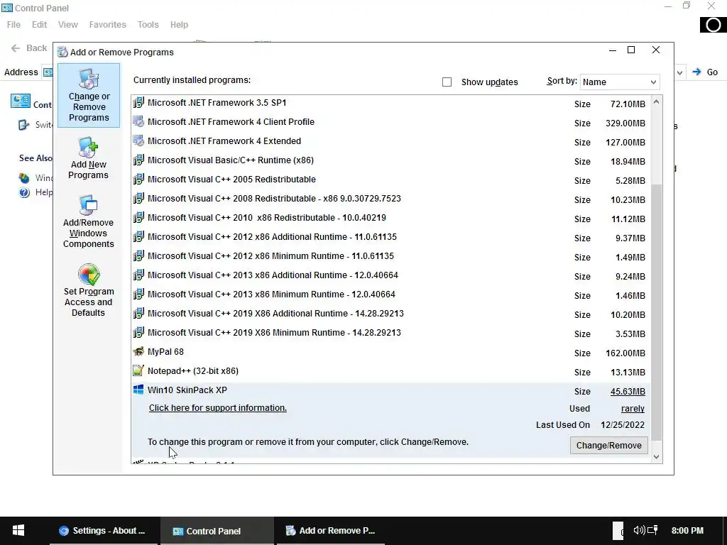This screenshot has width=727, height=545.
Task: Click the Last Used On date 12/25/2022
Action: pyautogui.click(x=622, y=425)
